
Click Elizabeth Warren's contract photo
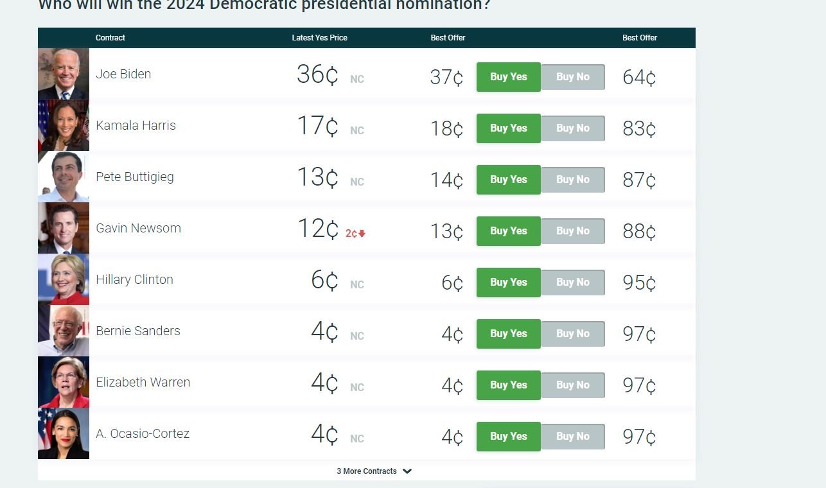[x=64, y=382]
